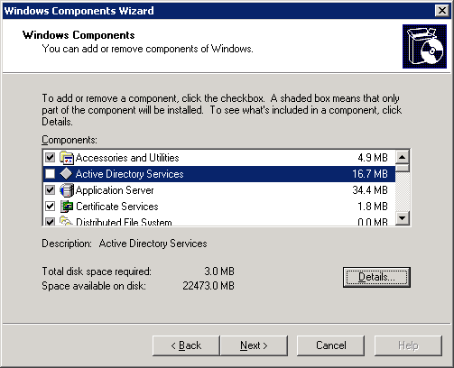Click the components list scrollbar thumb
The width and height of the screenshot is (454, 368).
(x=403, y=168)
